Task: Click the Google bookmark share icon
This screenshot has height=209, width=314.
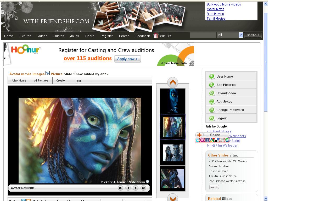Action: click(212, 140)
